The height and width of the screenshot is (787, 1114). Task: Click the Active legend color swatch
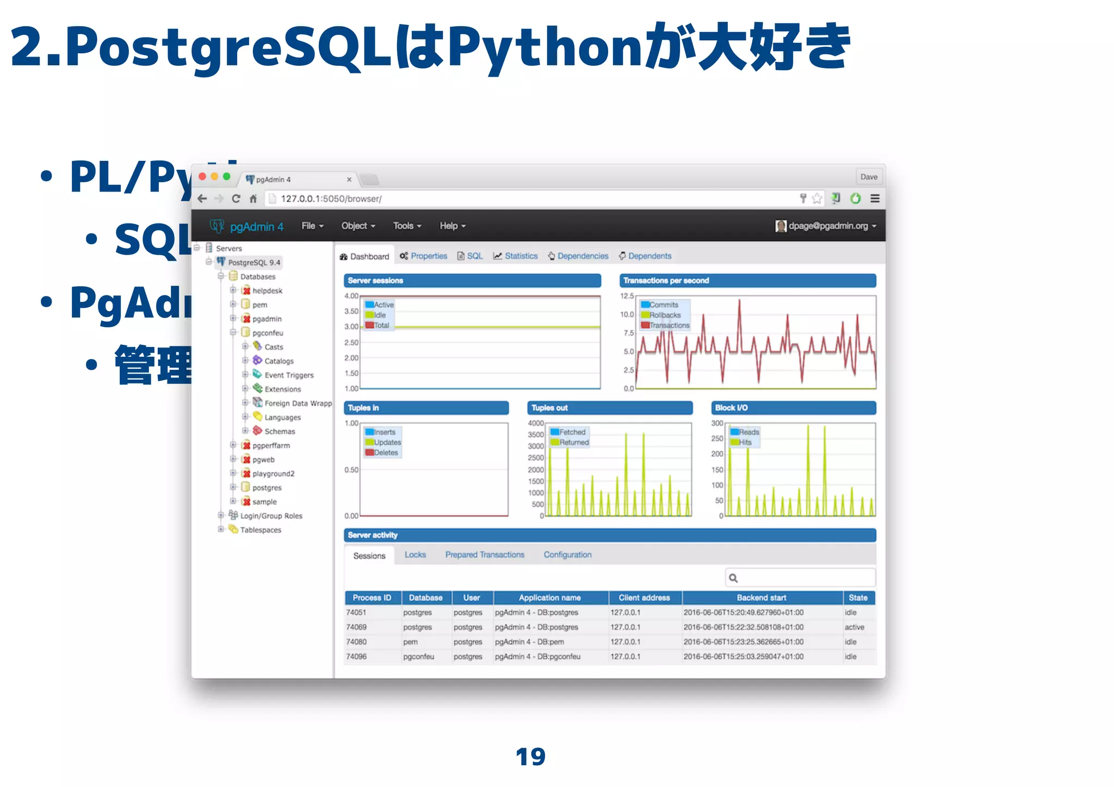(369, 305)
